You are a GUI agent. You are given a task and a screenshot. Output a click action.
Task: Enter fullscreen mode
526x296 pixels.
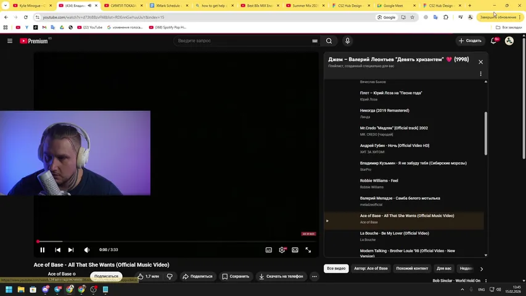pos(308,250)
